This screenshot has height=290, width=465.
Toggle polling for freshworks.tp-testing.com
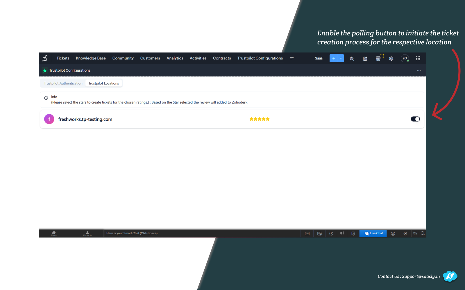tap(415, 119)
